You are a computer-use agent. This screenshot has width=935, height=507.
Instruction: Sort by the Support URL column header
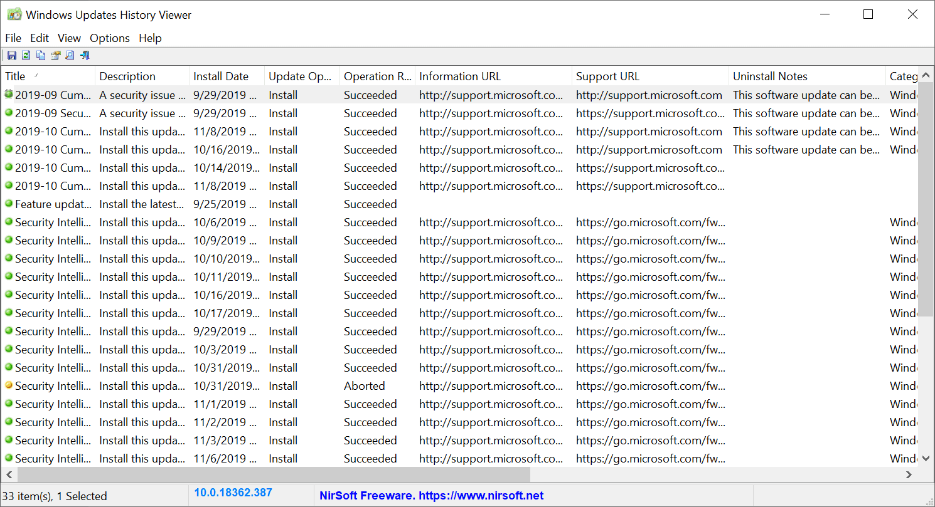coord(650,76)
